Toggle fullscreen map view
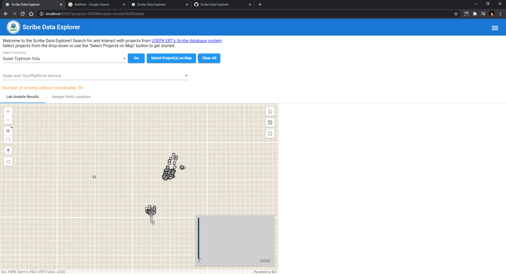Viewport: 506px width, 274px height. click(x=270, y=133)
